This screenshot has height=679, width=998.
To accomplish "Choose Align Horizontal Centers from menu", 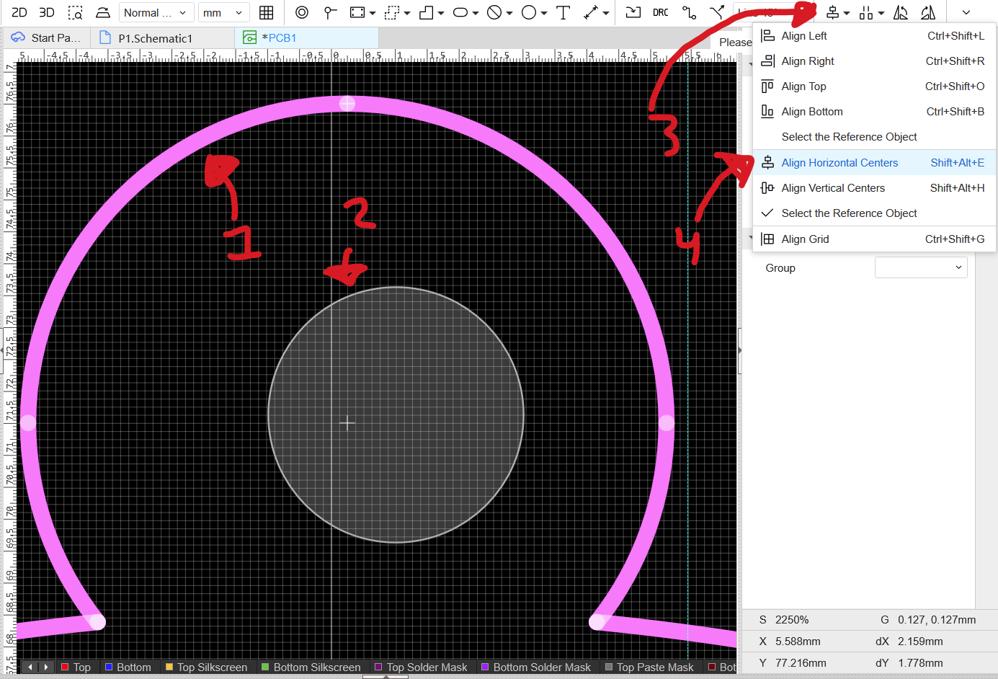I will point(839,163).
